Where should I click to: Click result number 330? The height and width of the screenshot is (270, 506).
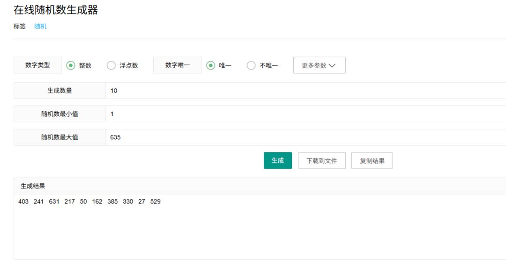[128, 201]
